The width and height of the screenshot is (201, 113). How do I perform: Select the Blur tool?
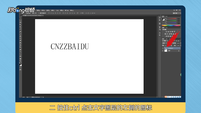[x=20, y=45]
